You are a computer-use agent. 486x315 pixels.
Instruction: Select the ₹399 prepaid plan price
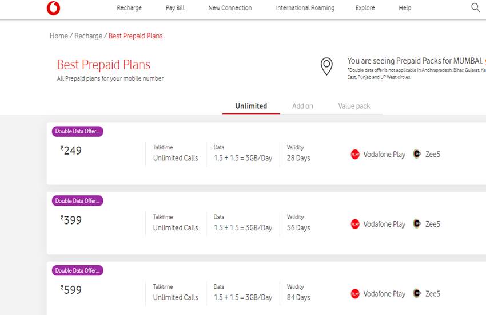71,220
